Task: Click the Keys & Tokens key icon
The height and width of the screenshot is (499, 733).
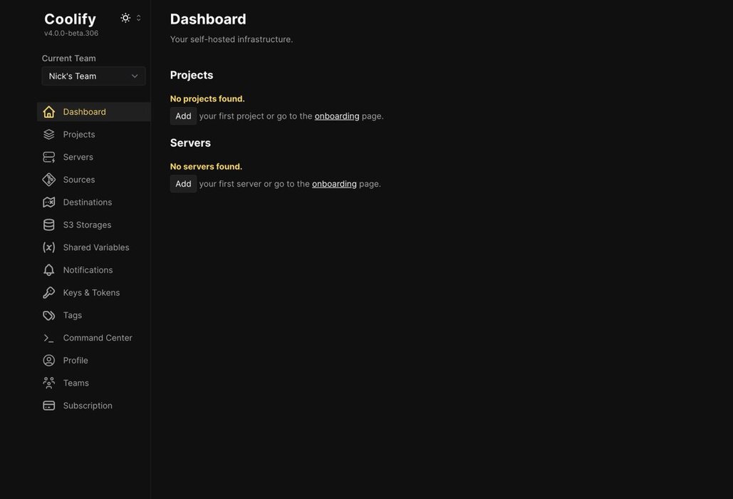Action: coord(48,293)
